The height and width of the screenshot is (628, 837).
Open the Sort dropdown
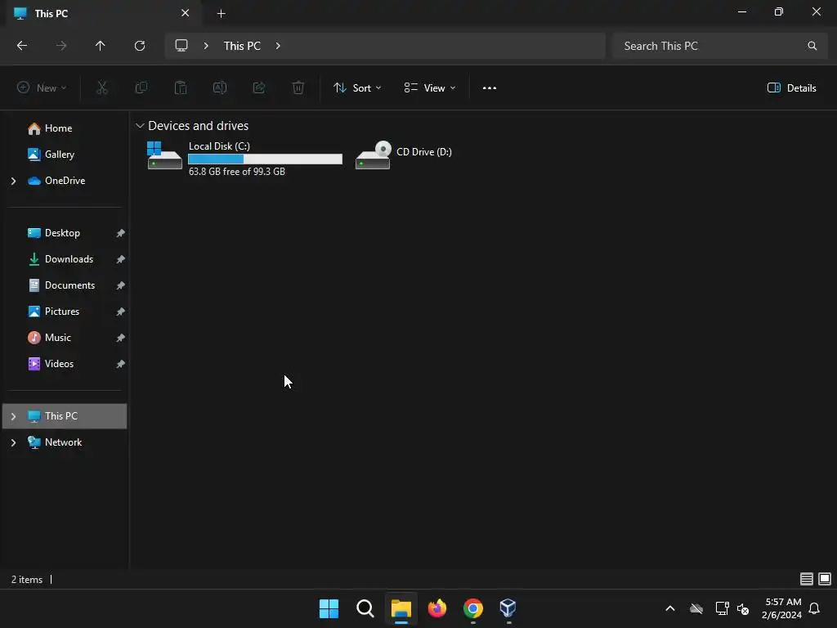(357, 88)
